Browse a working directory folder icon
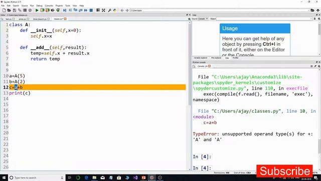This screenshot has height=181, width=321. (312, 10)
